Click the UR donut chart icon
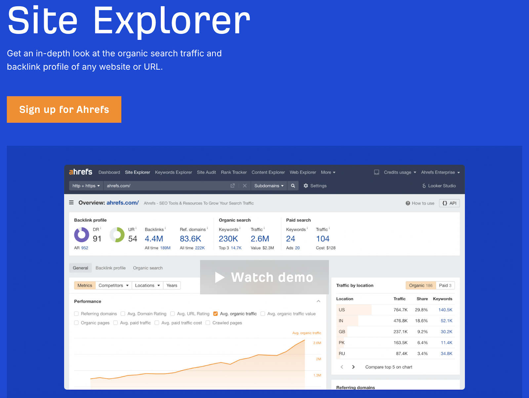 tap(117, 235)
